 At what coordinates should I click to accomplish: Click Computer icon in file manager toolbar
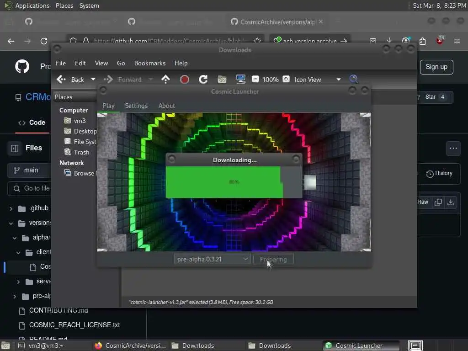click(240, 80)
